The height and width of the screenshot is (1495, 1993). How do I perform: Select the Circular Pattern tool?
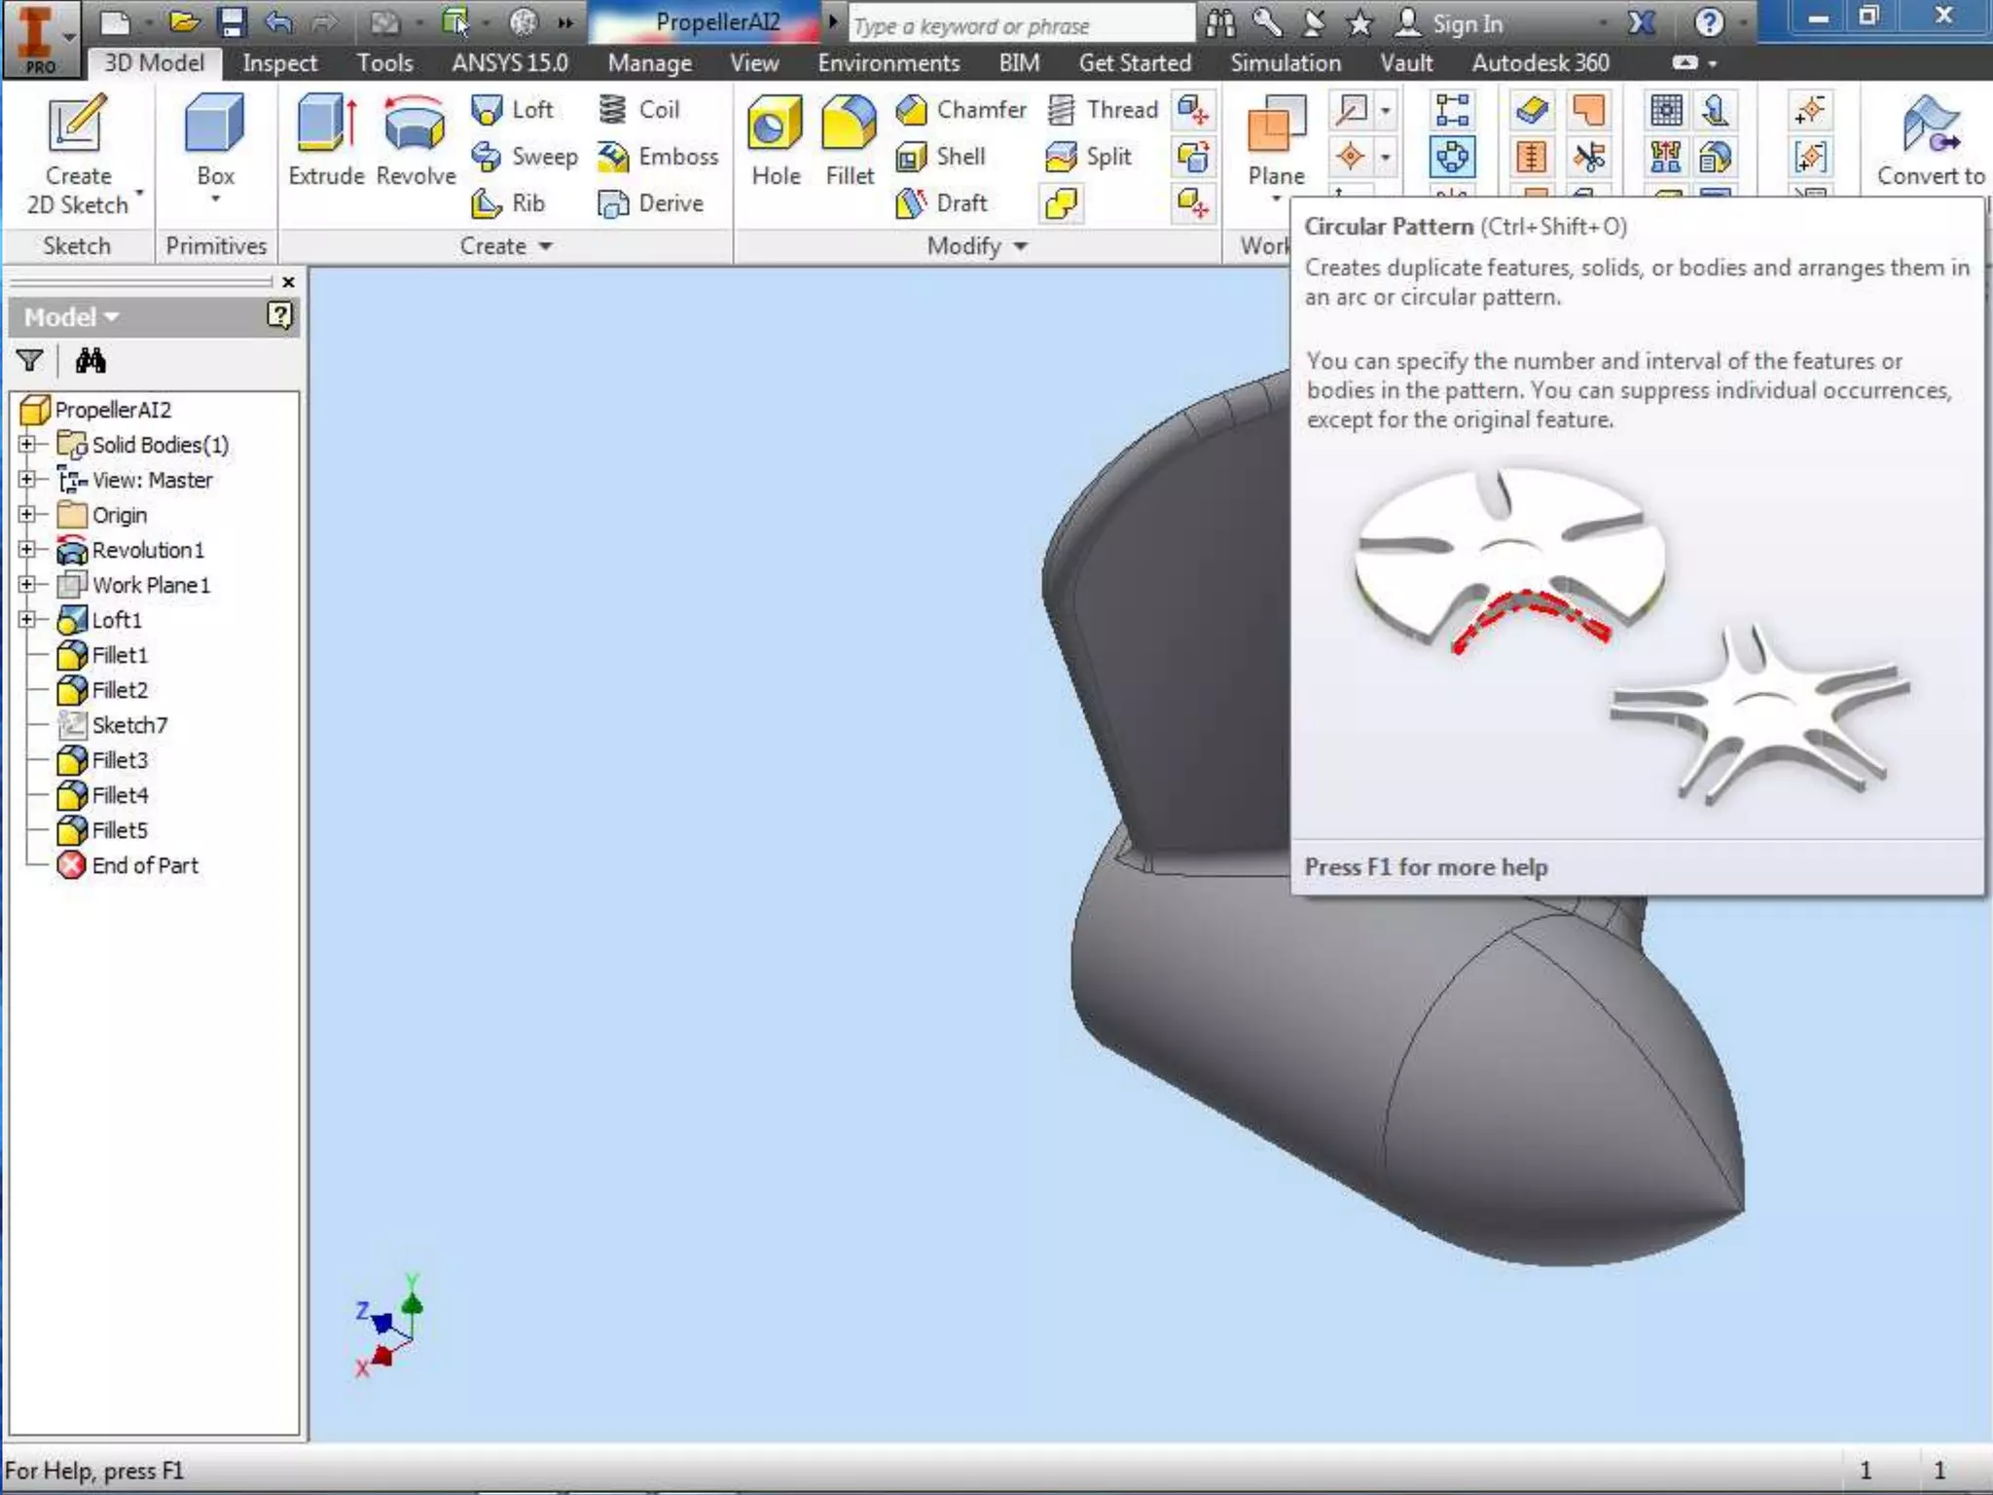1451,158
